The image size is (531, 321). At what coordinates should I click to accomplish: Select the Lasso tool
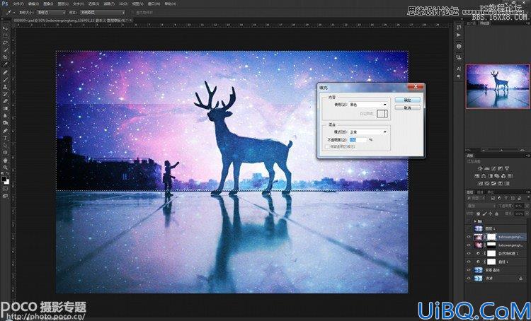pos(6,42)
